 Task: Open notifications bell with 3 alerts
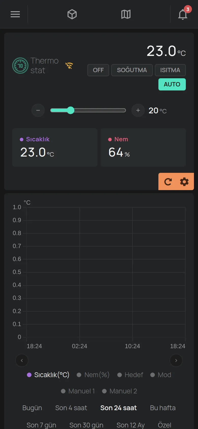[x=183, y=14]
